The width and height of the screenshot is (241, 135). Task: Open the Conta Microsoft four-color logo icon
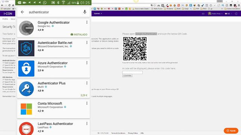[x=26, y=109]
